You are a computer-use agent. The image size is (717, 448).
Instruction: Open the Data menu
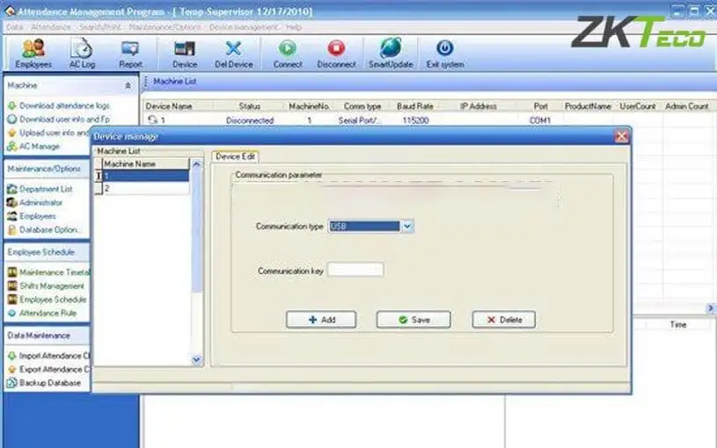15,27
